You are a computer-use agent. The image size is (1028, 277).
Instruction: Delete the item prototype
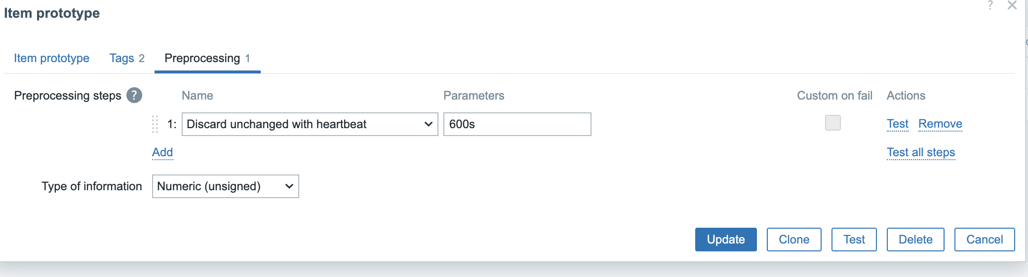[x=915, y=240]
